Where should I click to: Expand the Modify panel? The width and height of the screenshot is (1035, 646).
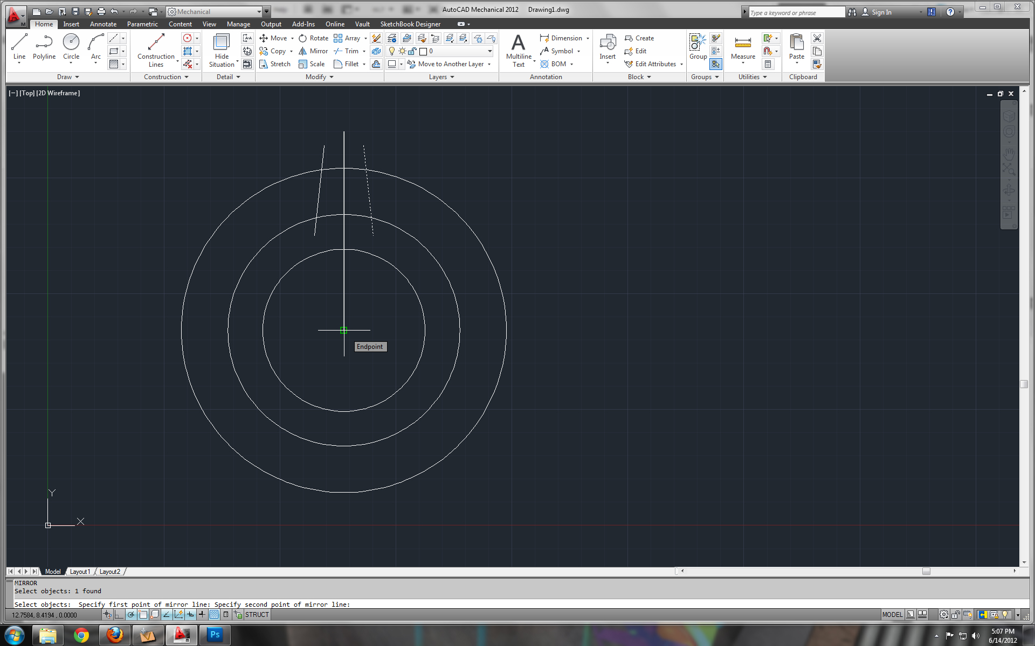click(x=320, y=77)
